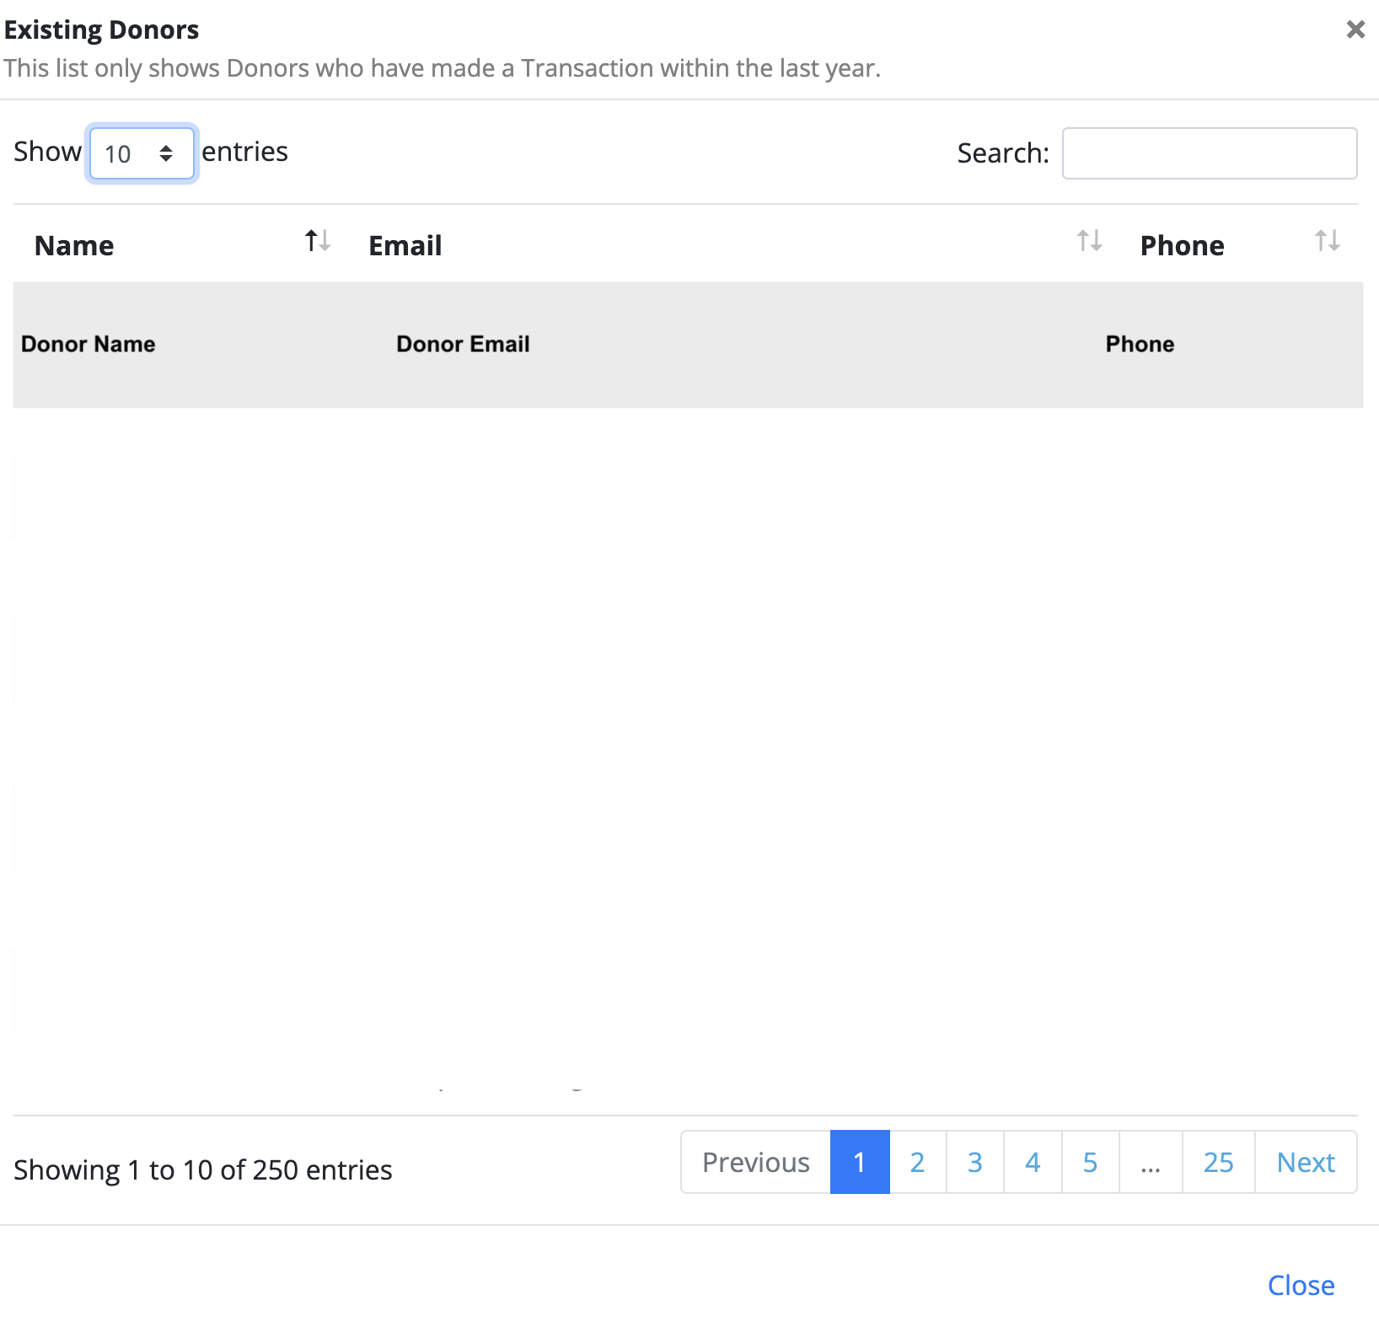
Task: Close the Existing Donors dialog with X
Action: coord(1355,30)
